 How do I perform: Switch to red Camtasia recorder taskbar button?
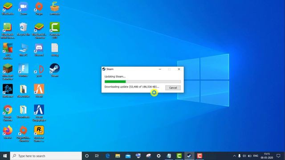tap(199, 156)
